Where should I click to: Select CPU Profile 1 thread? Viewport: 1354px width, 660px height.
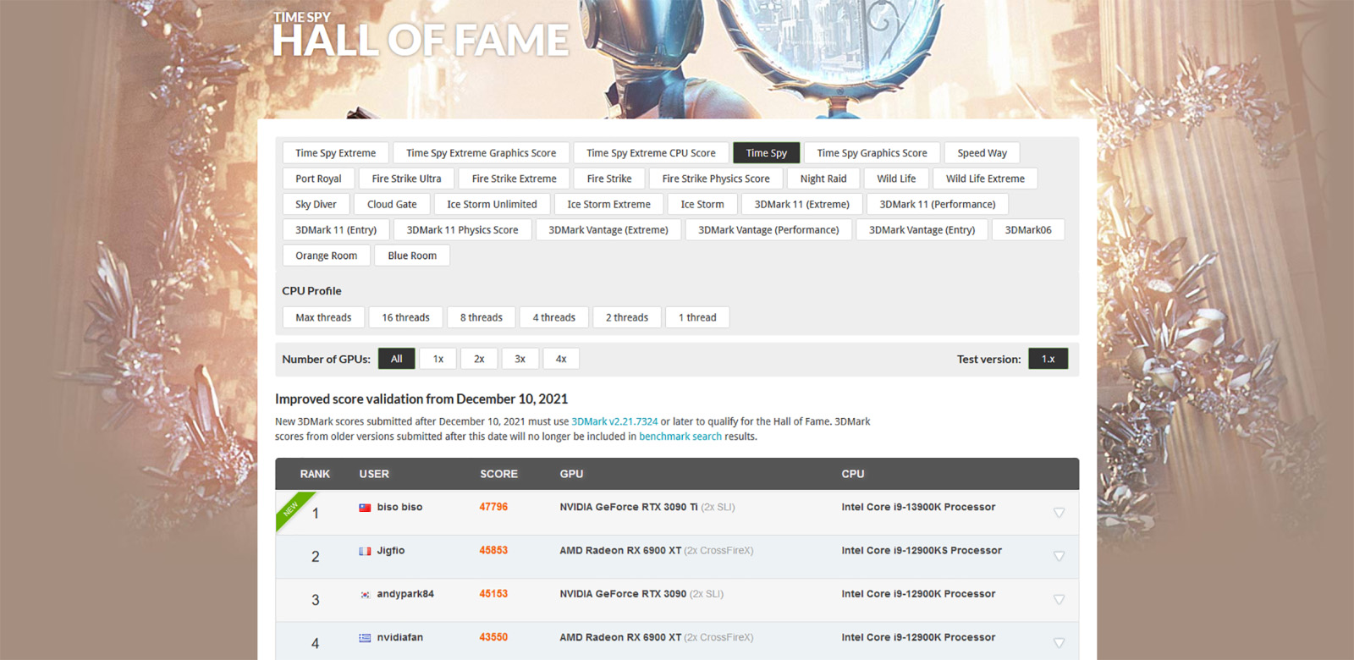[697, 317]
